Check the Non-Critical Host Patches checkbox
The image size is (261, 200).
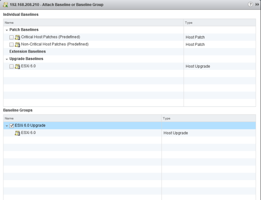click(x=11, y=44)
